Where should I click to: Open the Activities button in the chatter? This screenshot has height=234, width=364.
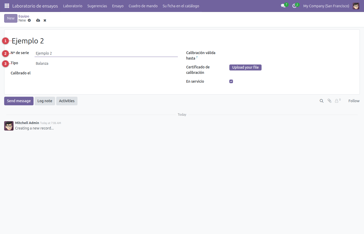coord(67,101)
